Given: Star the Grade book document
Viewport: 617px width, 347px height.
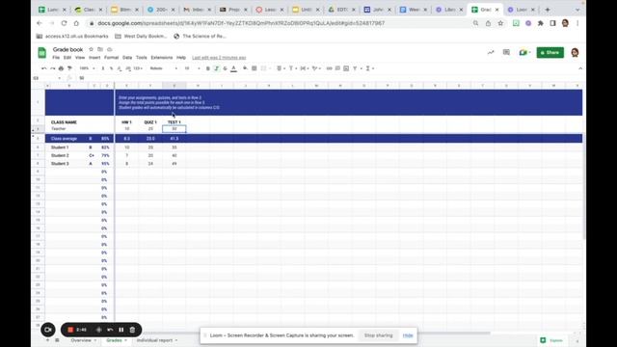Looking at the screenshot, I should [x=91, y=49].
